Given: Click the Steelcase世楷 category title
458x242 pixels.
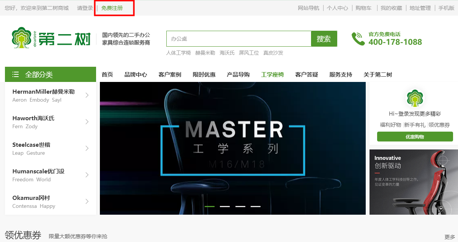Looking at the screenshot, I should pyautogui.click(x=31, y=145).
